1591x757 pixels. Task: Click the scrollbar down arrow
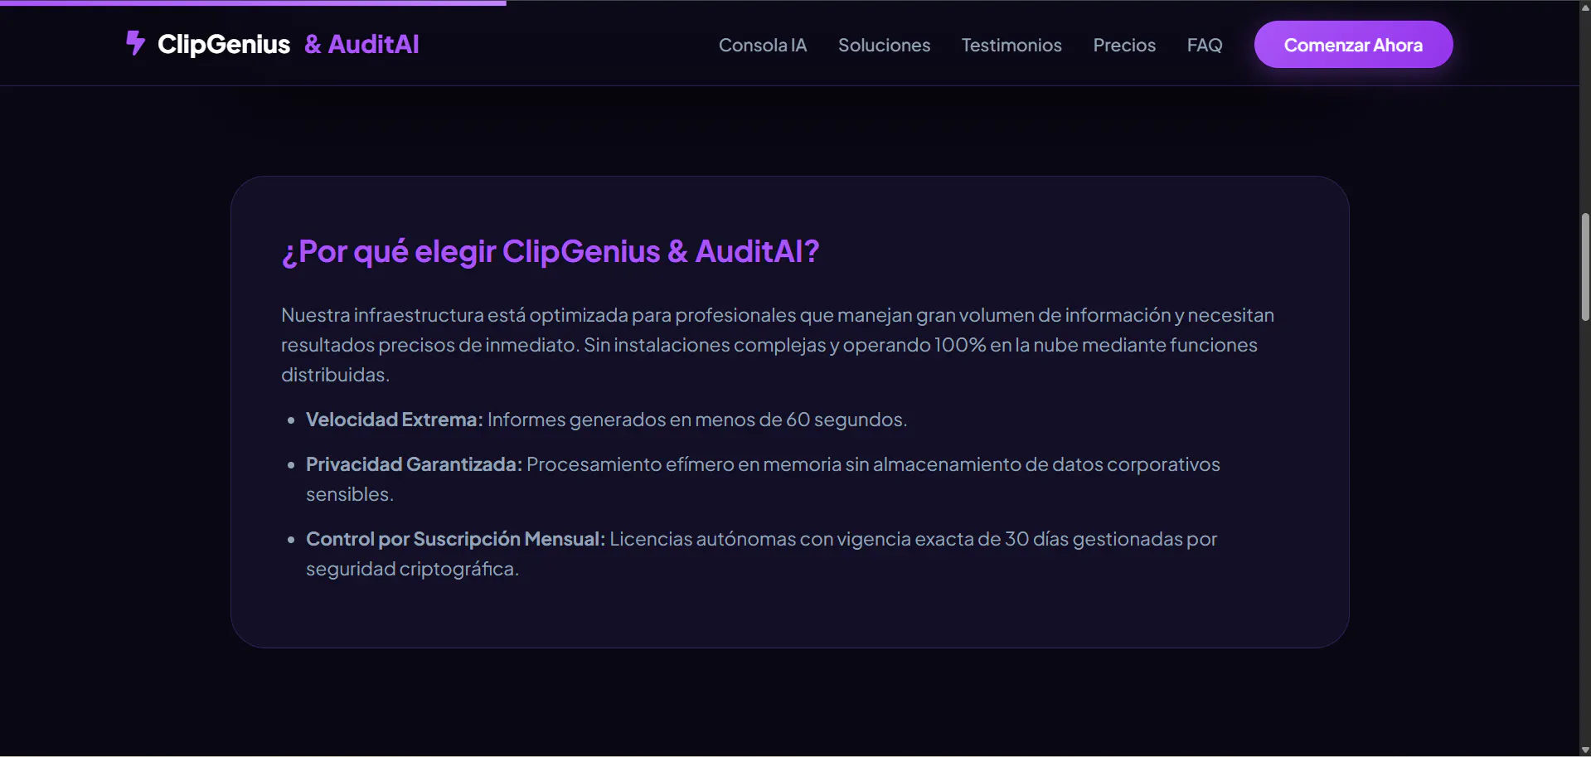[x=1584, y=750]
